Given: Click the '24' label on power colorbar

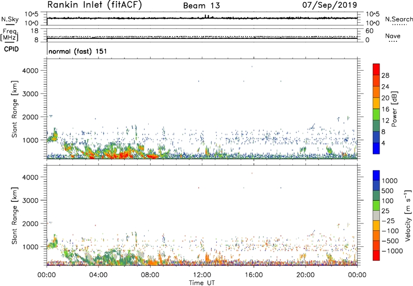Looking at the screenshot, I should point(385,87).
